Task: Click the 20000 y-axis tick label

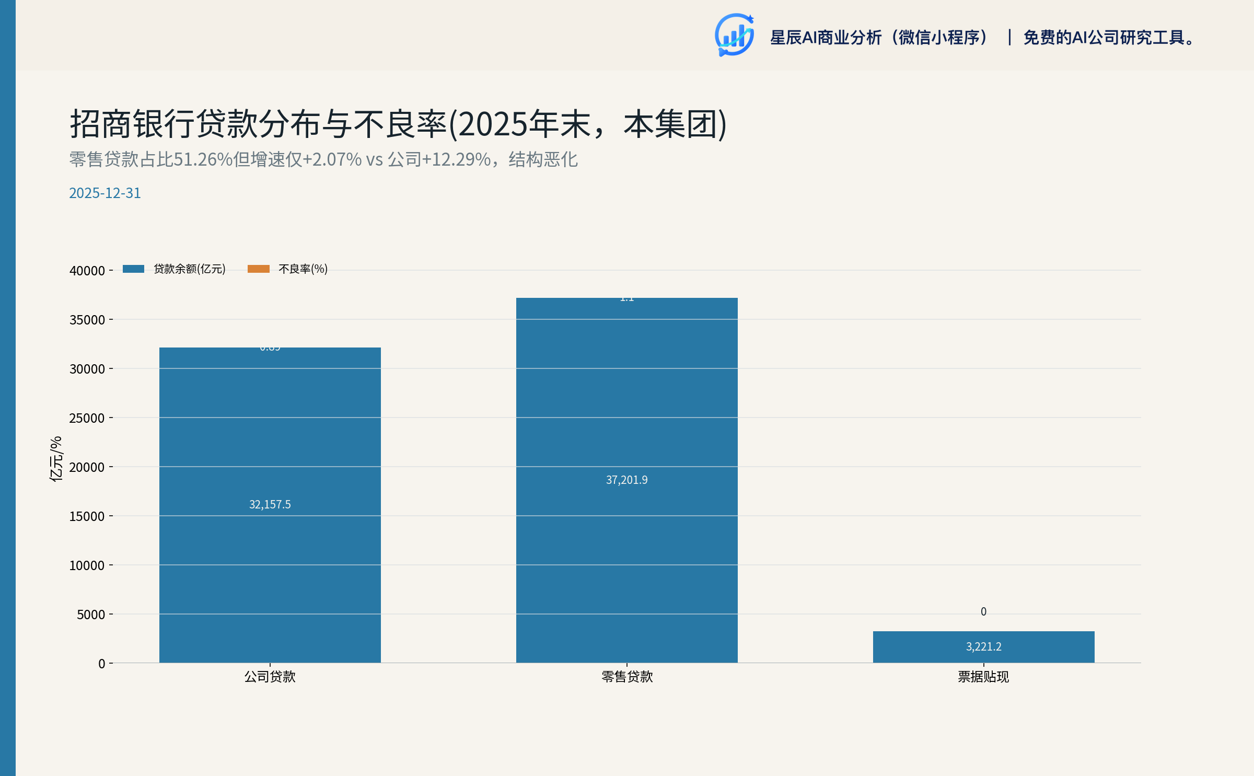Action: coord(87,467)
